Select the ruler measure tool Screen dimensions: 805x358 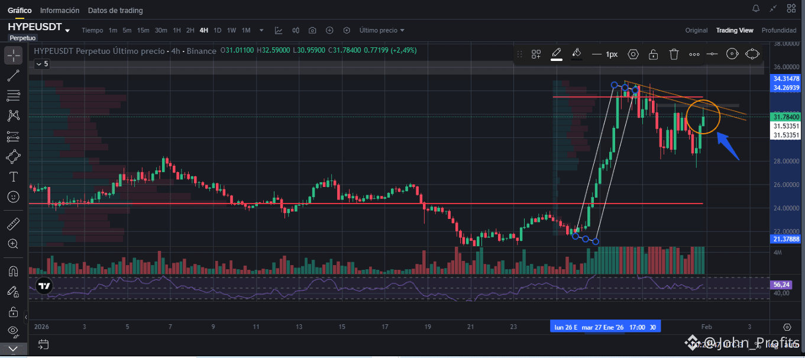(x=13, y=224)
